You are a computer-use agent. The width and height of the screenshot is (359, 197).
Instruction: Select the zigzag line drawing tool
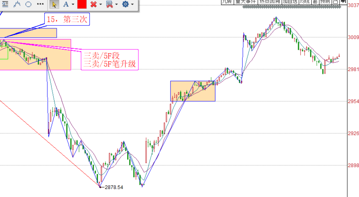tap(17, 4)
